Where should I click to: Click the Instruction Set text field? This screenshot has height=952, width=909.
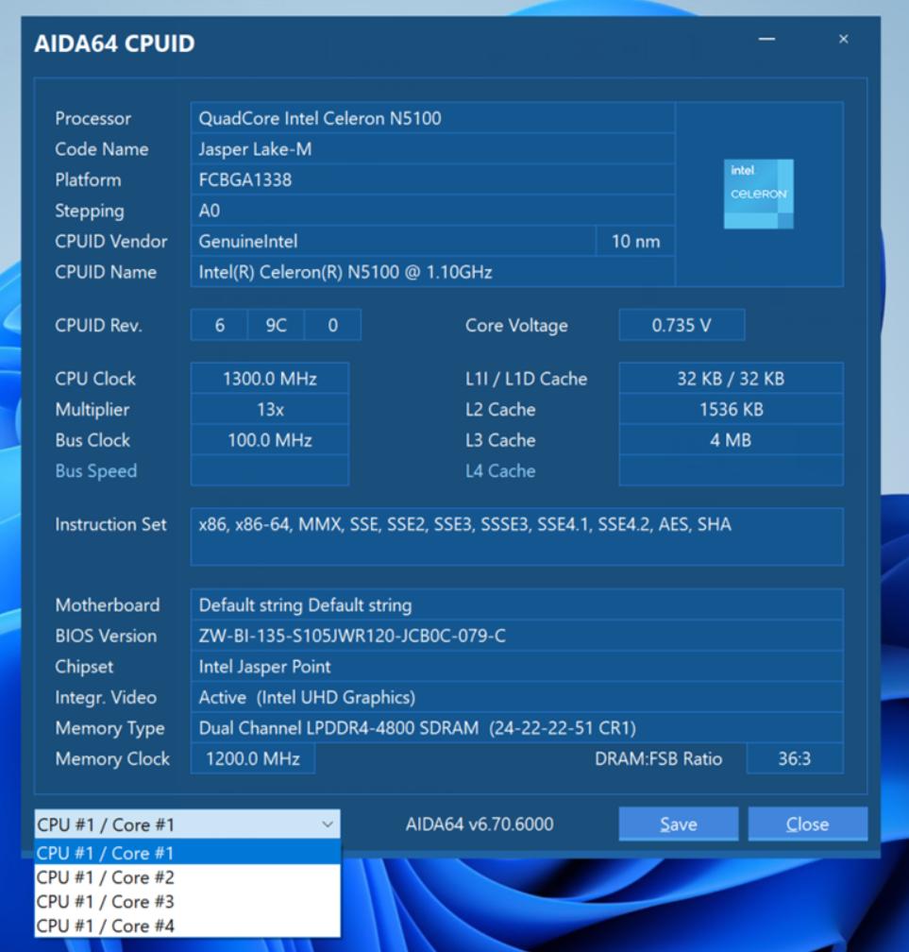(x=516, y=536)
